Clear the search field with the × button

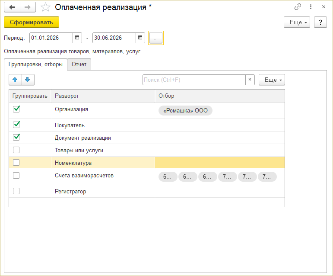click(250, 80)
